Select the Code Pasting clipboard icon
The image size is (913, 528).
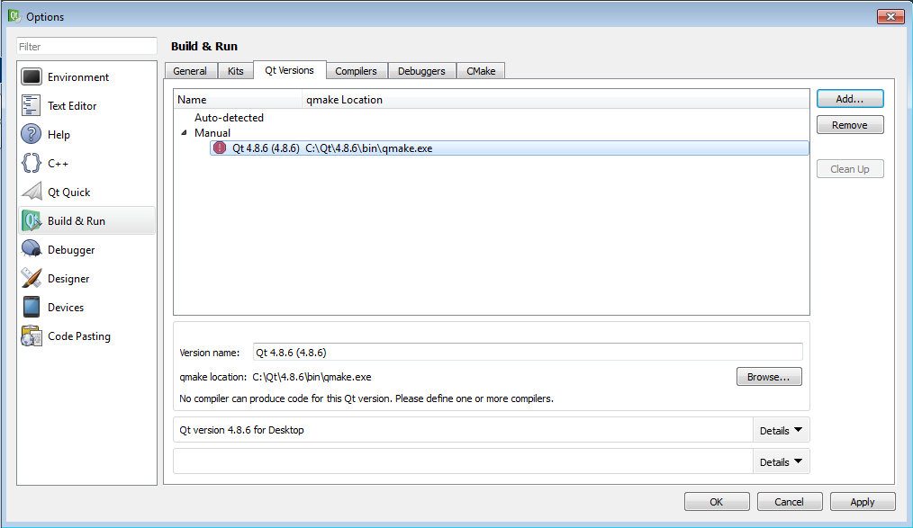click(x=31, y=336)
